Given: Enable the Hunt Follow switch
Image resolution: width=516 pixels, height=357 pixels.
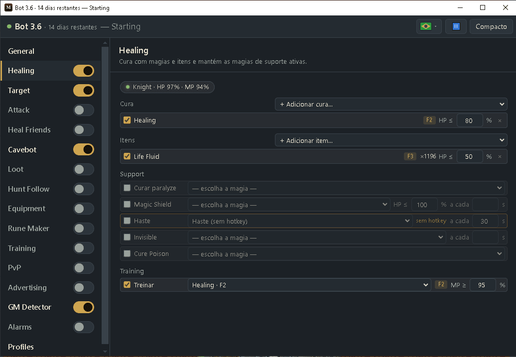Looking at the screenshot, I should pyautogui.click(x=84, y=189).
